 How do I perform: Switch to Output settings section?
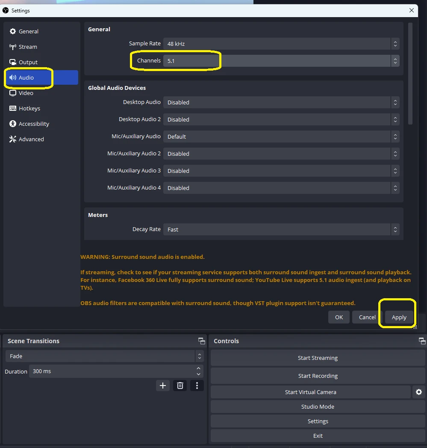pos(28,62)
